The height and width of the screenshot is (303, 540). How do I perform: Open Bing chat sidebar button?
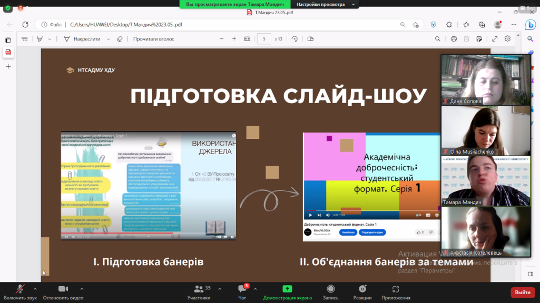(531, 25)
